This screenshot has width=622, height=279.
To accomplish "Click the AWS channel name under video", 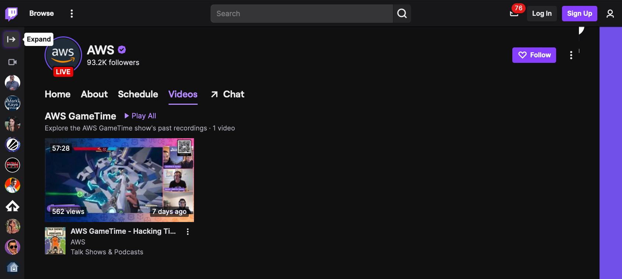I will [x=78, y=242].
